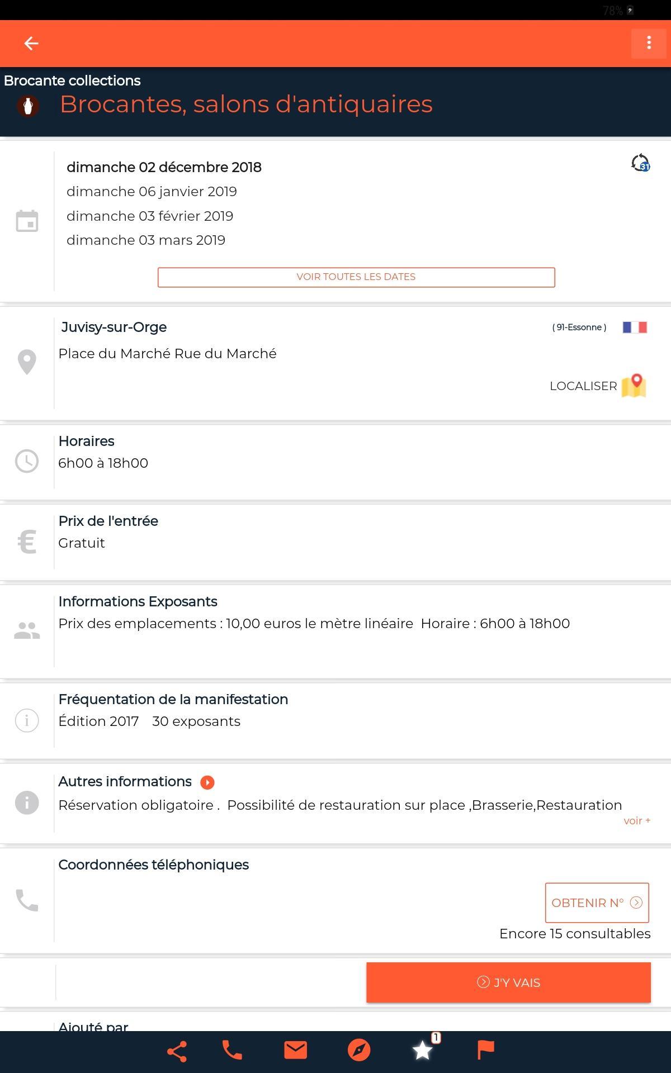The image size is (671, 1073).
Task: Tap the J'Y VAIS button
Action: (x=508, y=982)
